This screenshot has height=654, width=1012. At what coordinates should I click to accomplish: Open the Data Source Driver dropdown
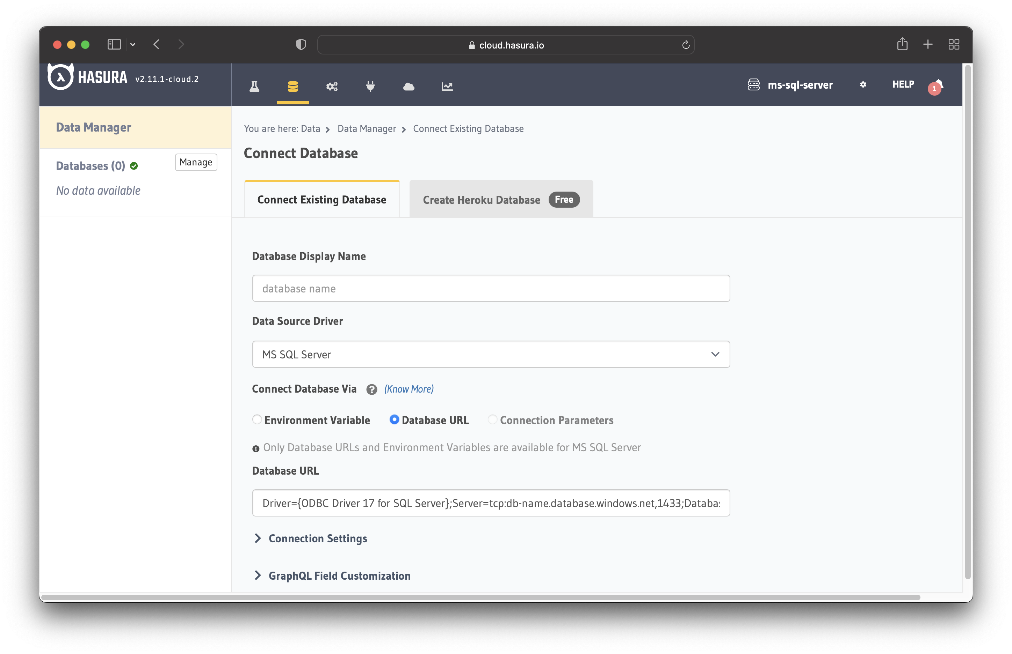pyautogui.click(x=491, y=354)
